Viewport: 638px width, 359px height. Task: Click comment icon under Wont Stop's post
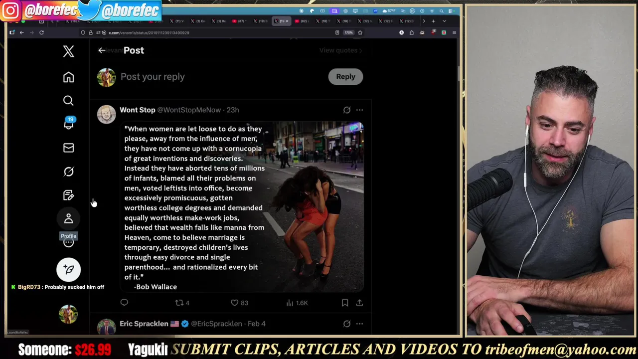(x=124, y=302)
